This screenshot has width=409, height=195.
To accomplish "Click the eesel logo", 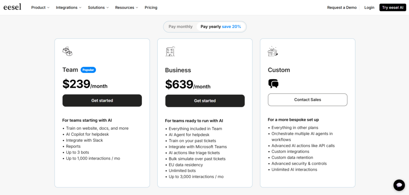I will pos(12,7).
